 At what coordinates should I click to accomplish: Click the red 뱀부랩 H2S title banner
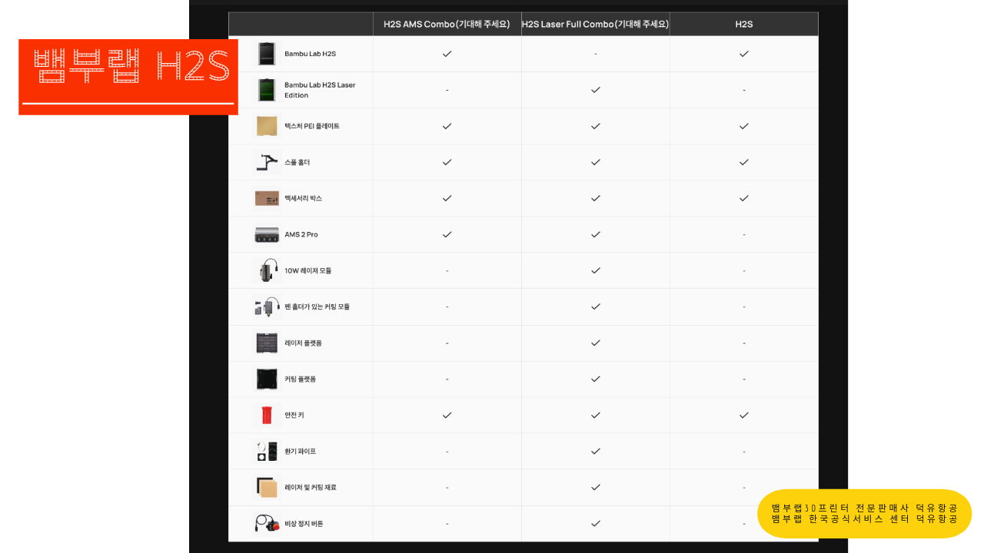[x=128, y=76]
